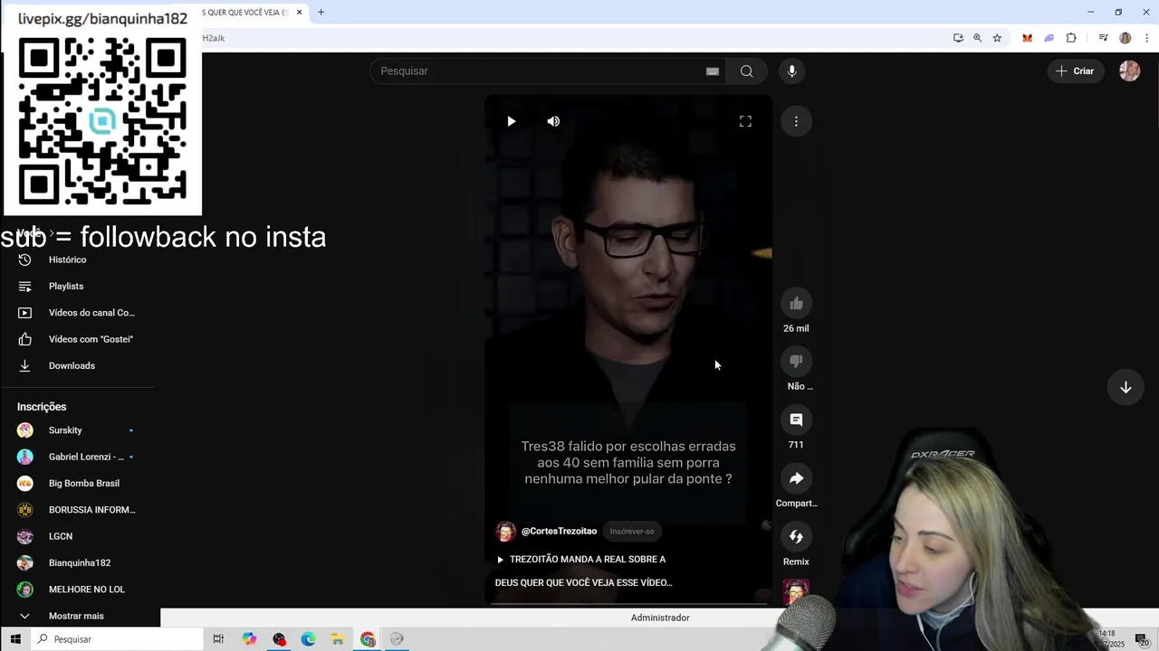The width and height of the screenshot is (1159, 651).
Task: Open the Windows Start menu
Action: pos(15,639)
